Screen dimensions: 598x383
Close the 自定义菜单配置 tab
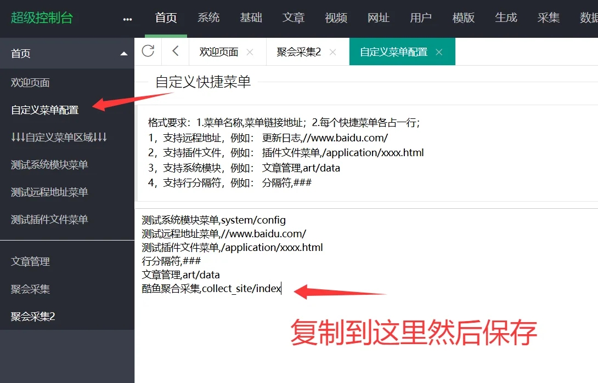[438, 51]
